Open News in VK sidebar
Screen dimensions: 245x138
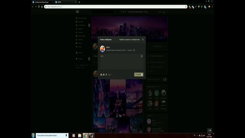pyautogui.click(x=80, y=22)
